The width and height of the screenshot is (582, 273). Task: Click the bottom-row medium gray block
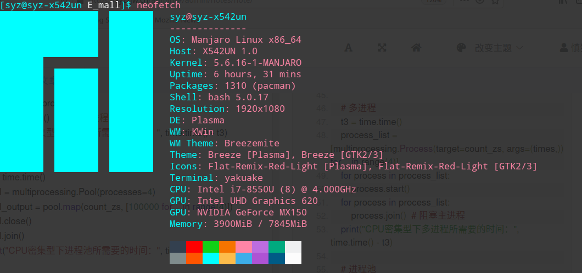pyautogui.click(x=178, y=258)
